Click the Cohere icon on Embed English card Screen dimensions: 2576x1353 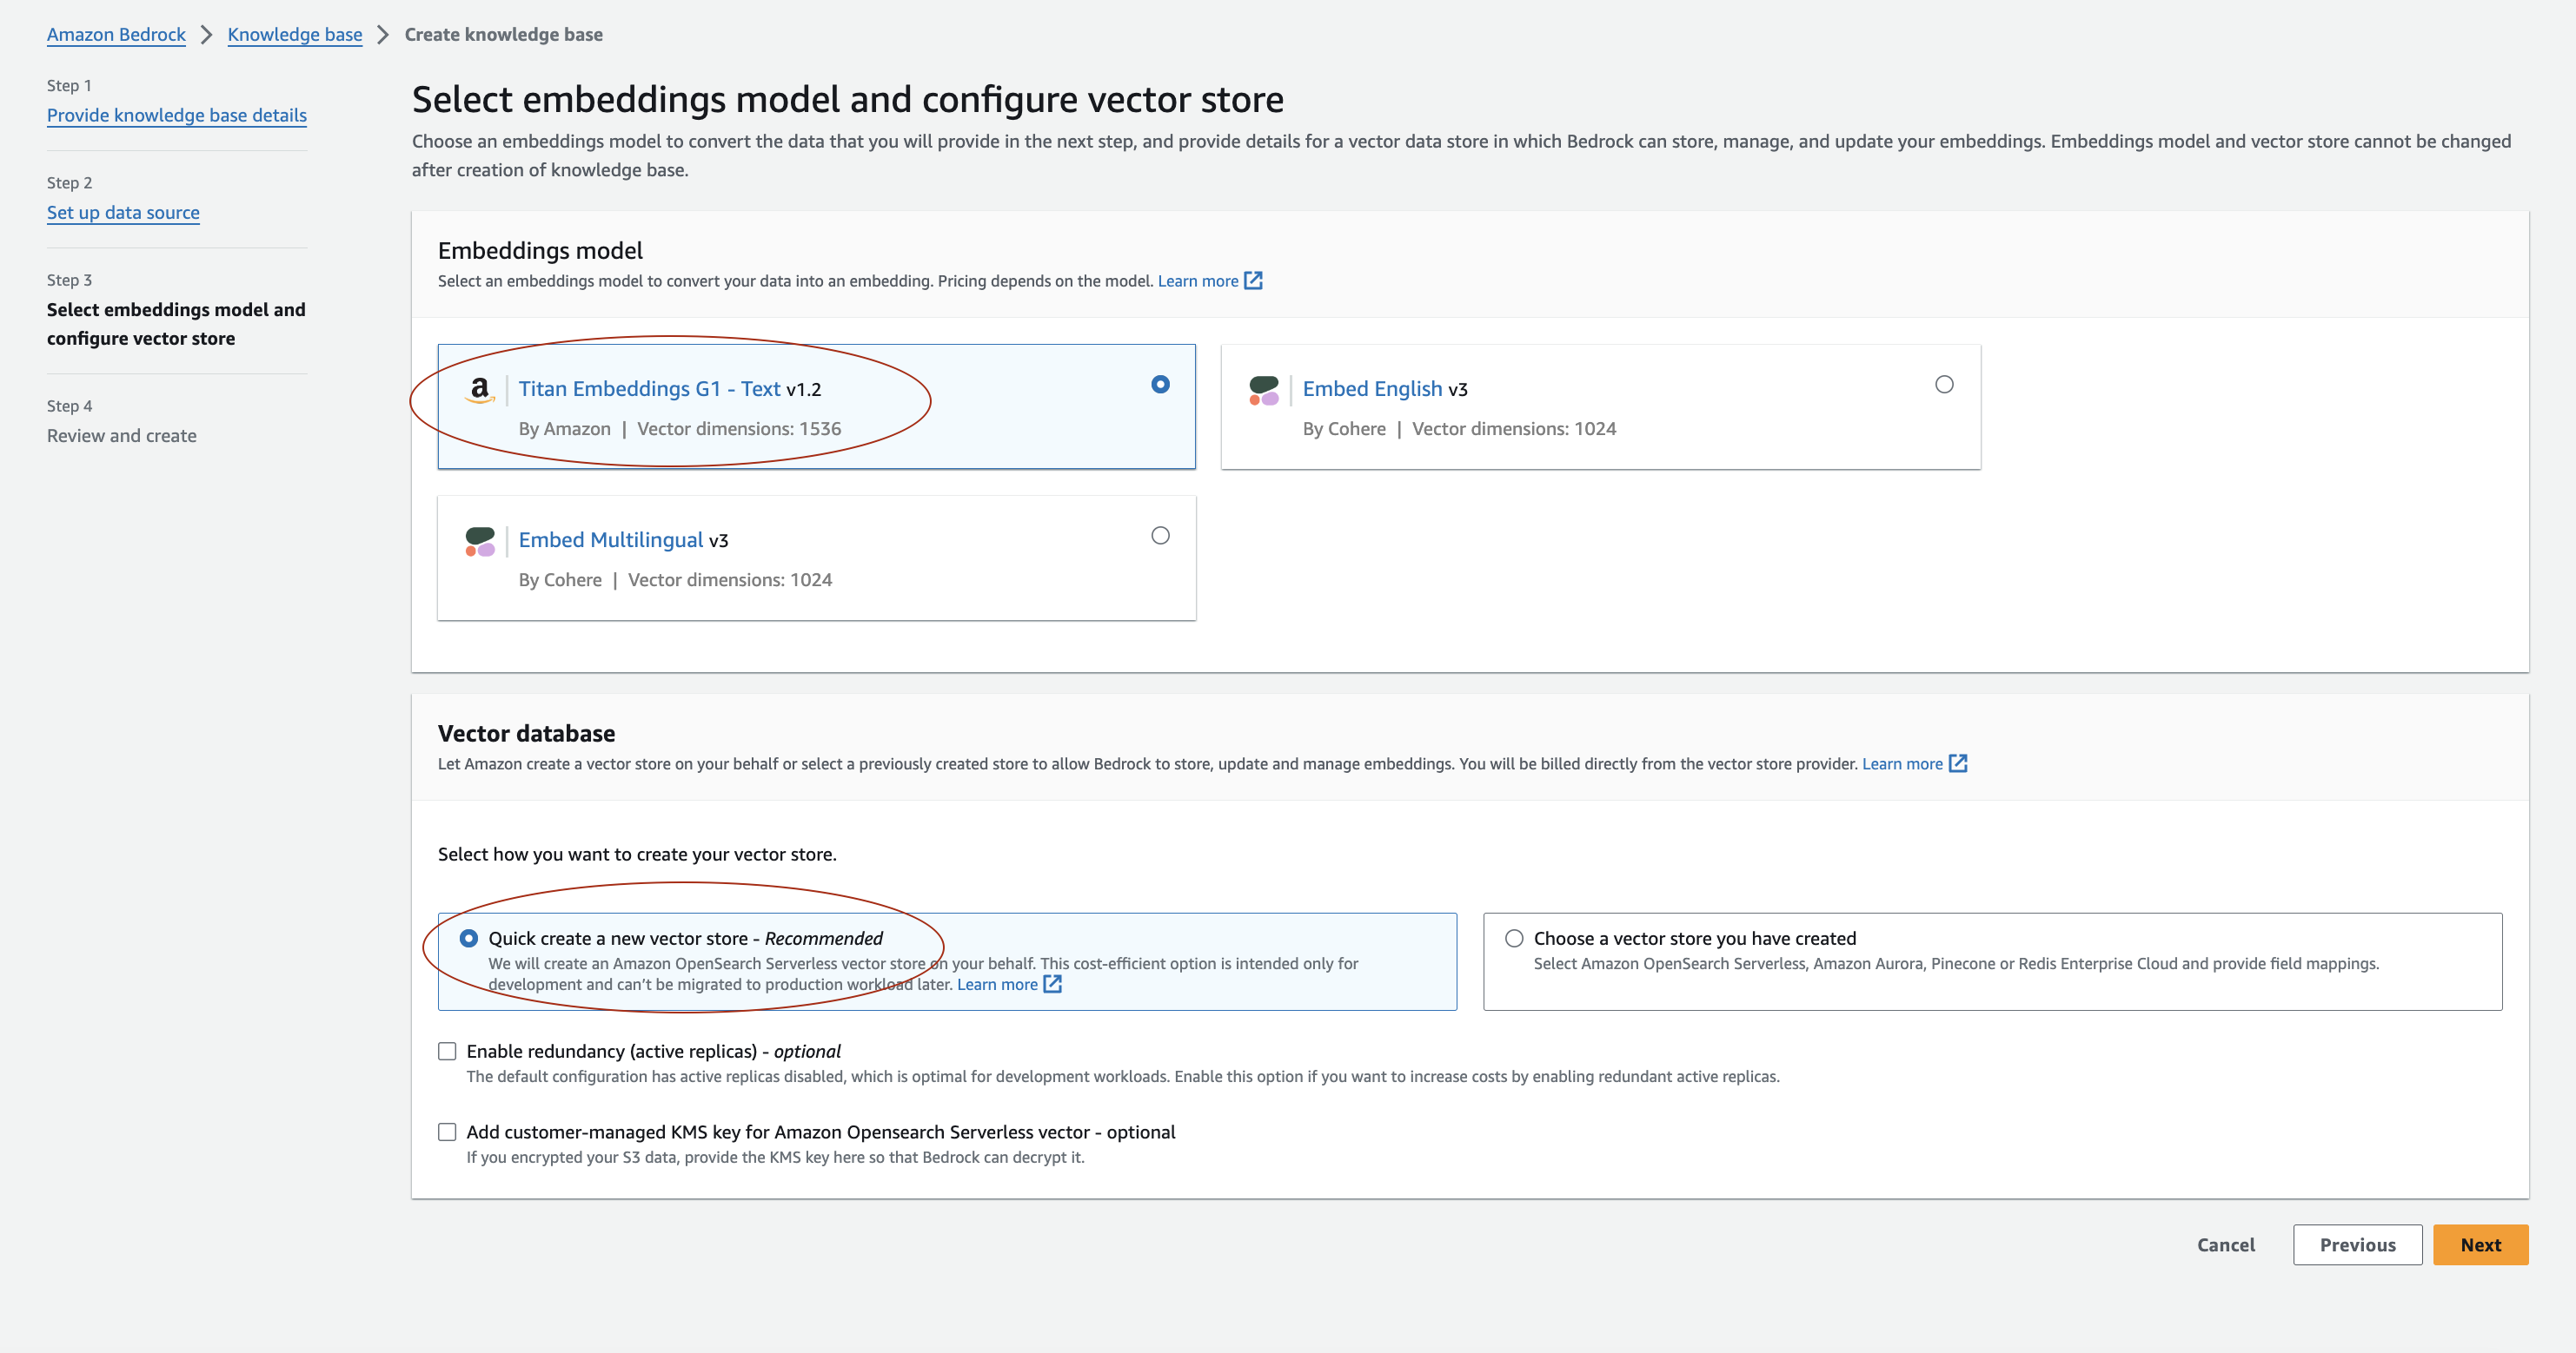1266,392
